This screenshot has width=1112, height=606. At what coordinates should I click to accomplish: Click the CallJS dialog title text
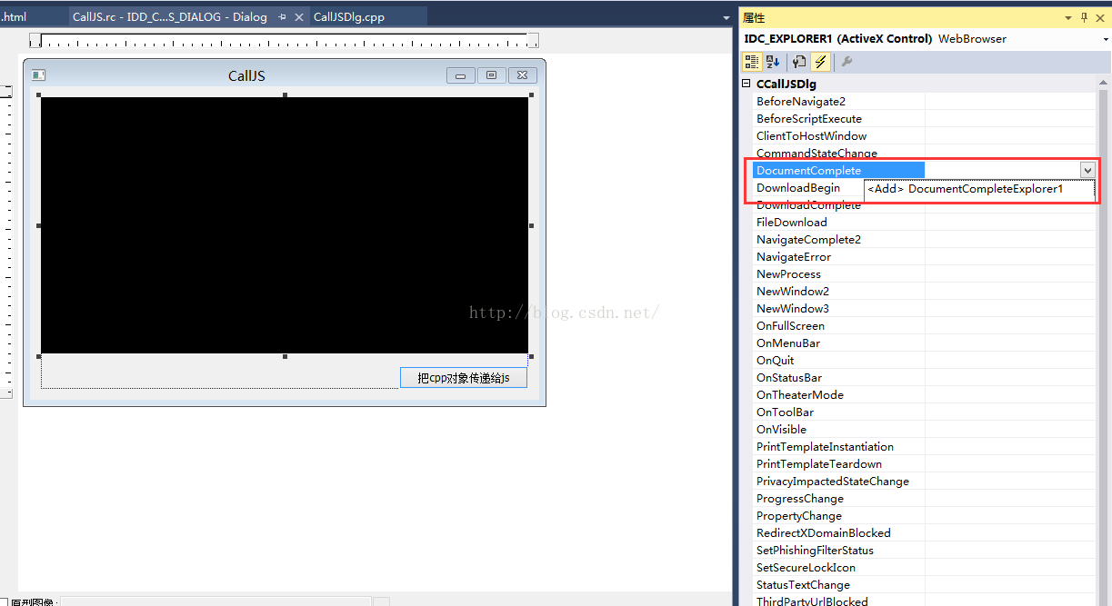click(246, 76)
